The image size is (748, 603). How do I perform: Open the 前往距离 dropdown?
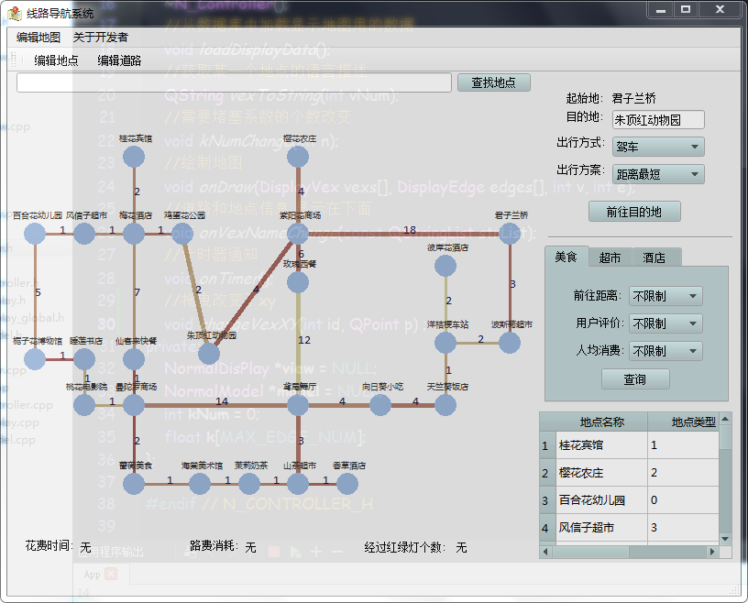665,296
